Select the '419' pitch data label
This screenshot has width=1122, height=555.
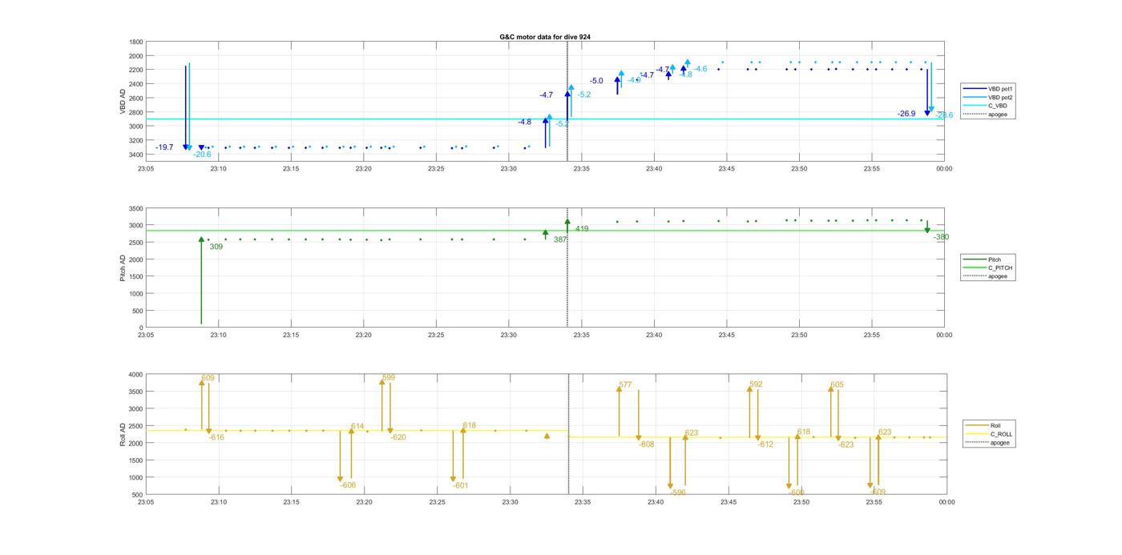click(582, 229)
